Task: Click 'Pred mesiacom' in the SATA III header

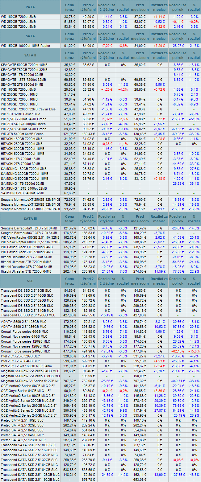Action: 140,219
